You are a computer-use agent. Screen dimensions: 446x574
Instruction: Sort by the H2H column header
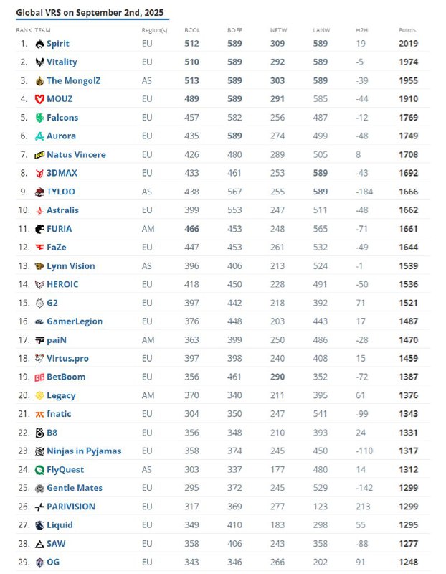click(361, 30)
